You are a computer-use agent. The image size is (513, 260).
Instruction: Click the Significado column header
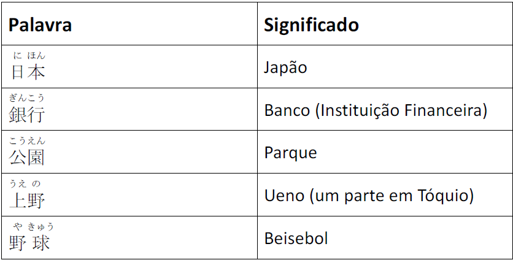(311, 25)
